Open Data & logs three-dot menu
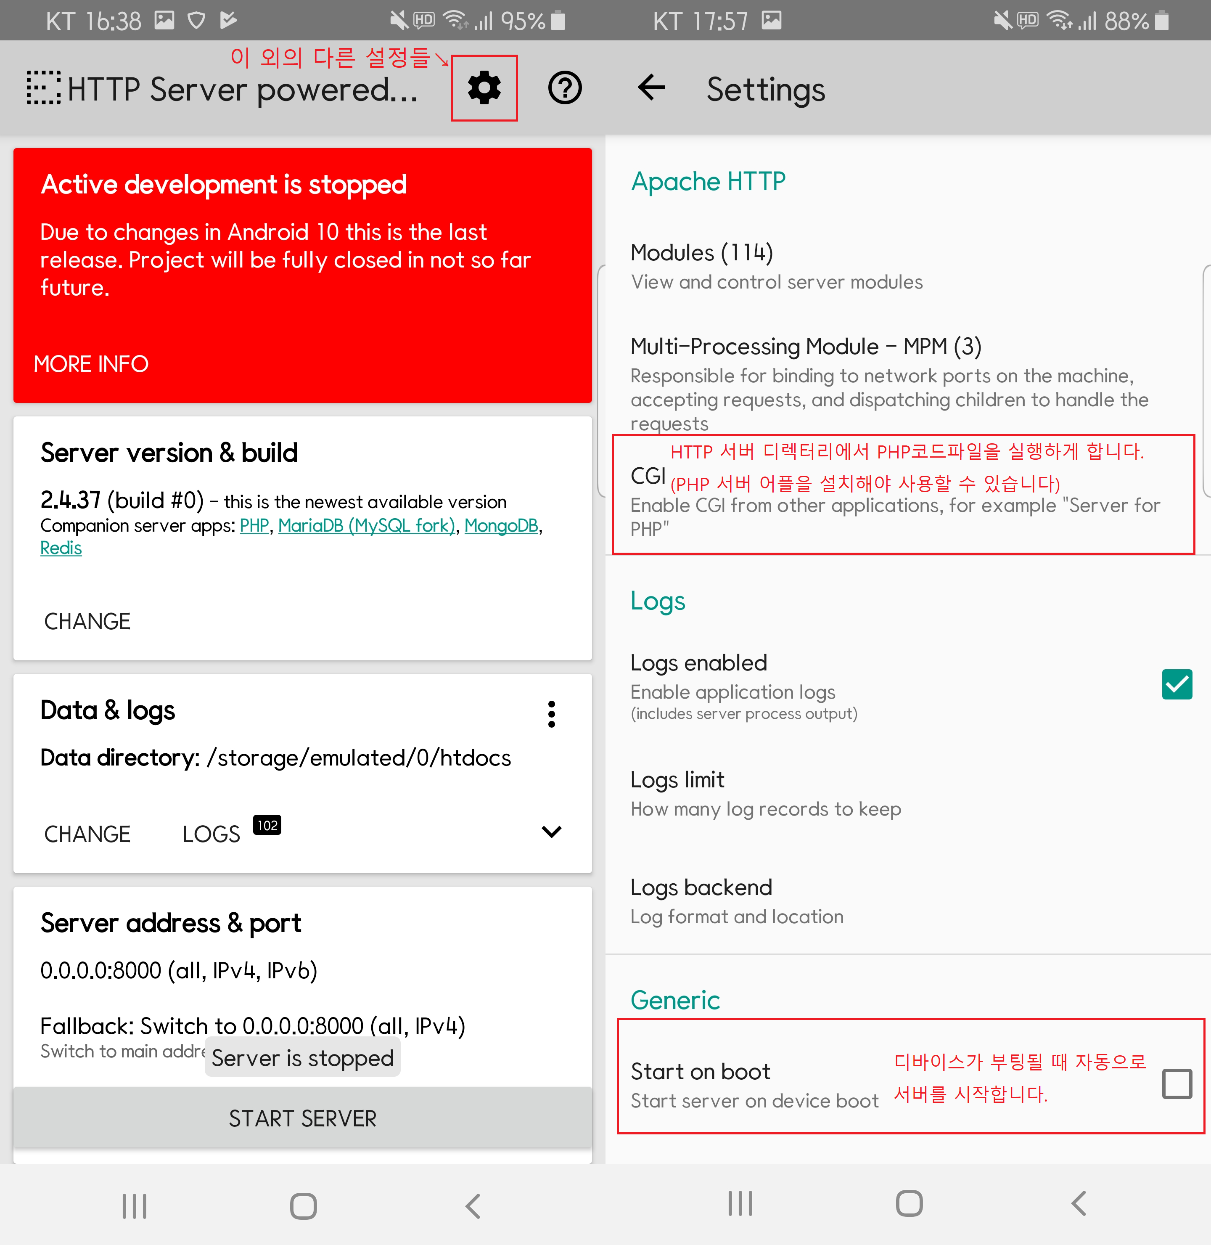 coord(551,714)
